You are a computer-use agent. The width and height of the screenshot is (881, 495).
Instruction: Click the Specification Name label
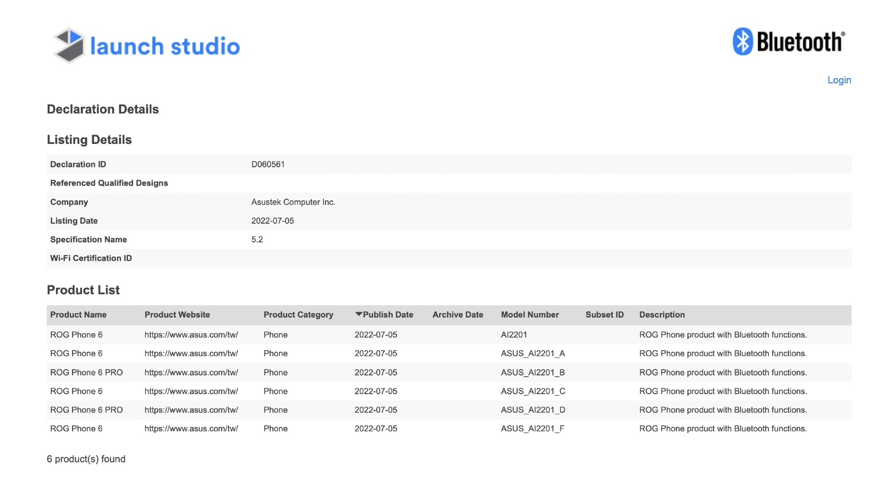[89, 240]
